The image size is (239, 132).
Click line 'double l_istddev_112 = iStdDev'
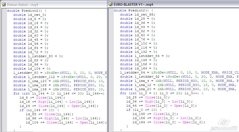coord(60,77)
